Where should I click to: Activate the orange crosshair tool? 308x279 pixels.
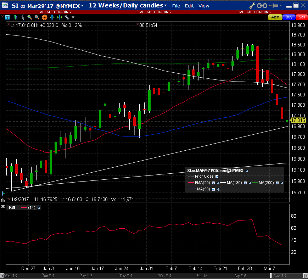tap(45, 17)
